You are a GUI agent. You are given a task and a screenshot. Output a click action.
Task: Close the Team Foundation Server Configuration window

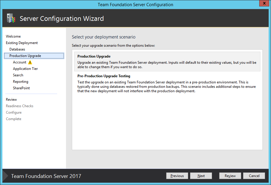tap(264, 3)
